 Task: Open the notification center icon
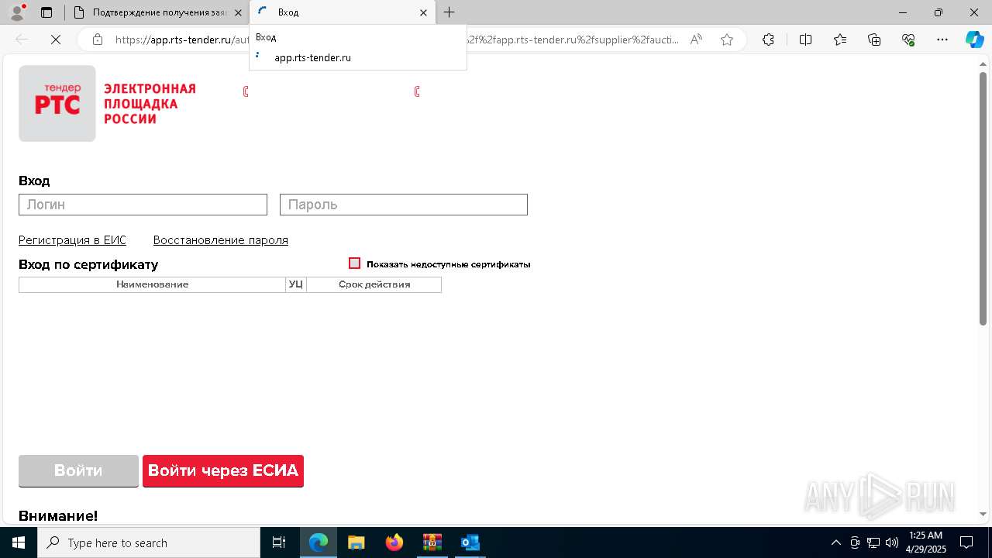tap(966, 542)
